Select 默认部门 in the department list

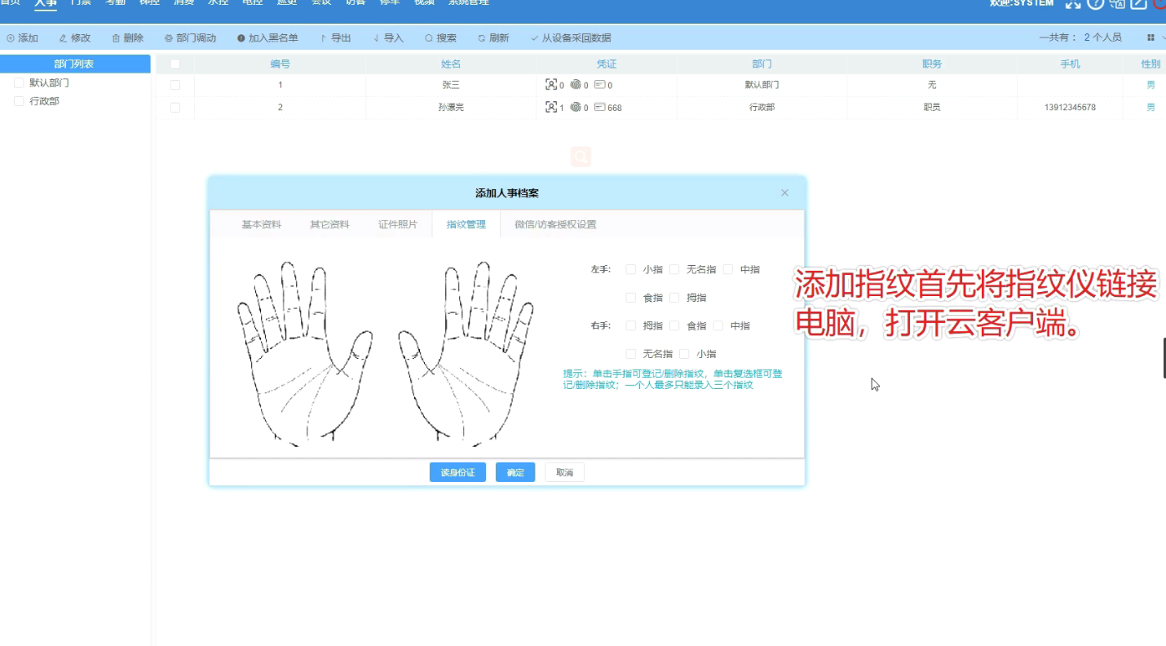coord(49,82)
